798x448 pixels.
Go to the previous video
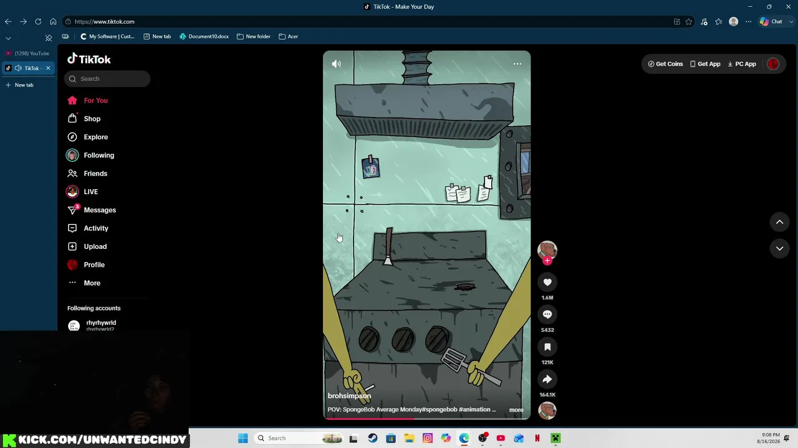click(x=779, y=222)
